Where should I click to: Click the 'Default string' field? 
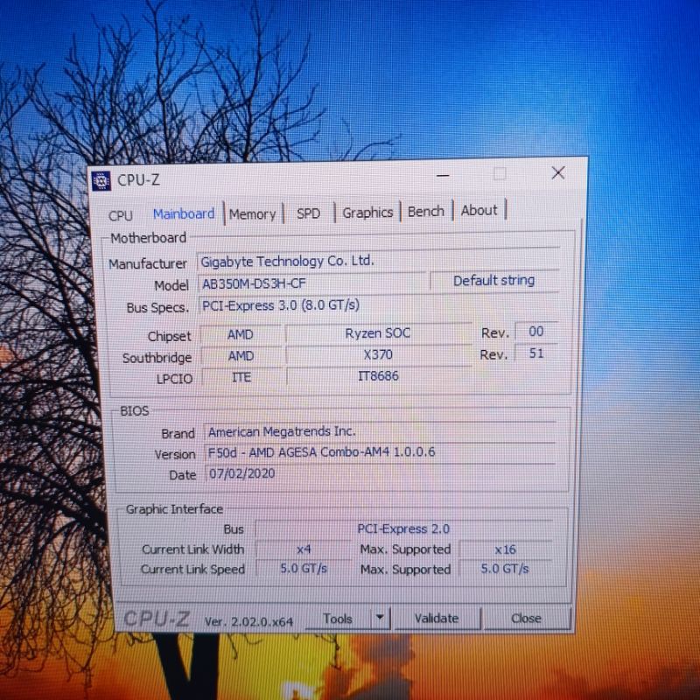pos(493,280)
